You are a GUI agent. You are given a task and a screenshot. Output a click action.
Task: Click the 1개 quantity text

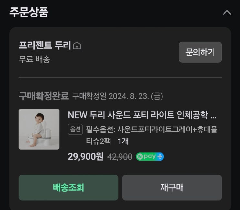123,141
